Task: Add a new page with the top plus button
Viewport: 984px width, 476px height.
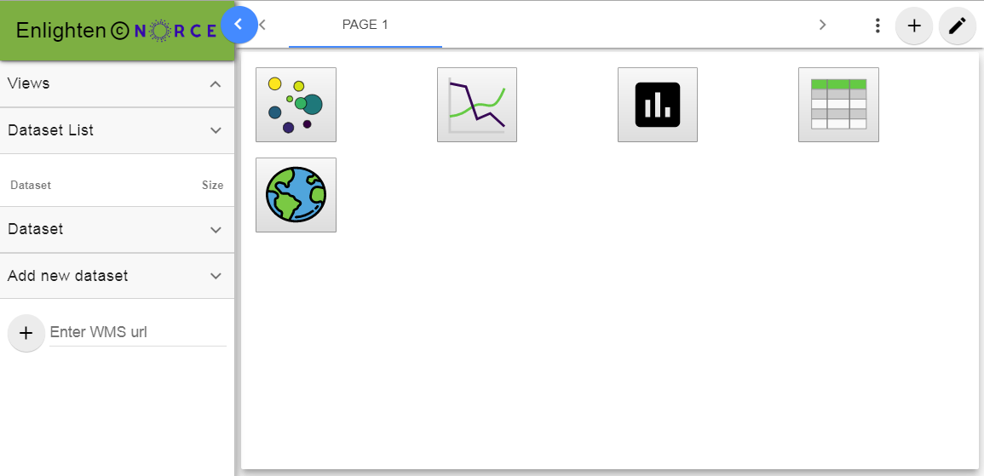Action: [914, 26]
